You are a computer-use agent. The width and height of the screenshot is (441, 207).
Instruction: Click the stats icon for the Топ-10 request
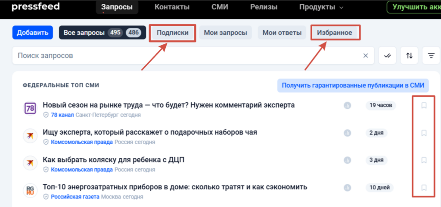(x=348, y=188)
